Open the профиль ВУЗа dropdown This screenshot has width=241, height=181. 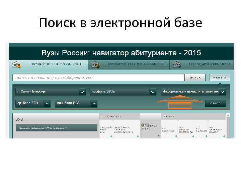click(123, 92)
